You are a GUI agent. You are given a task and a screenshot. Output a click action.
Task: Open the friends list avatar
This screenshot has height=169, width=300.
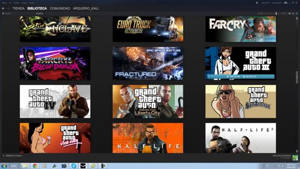295,158
